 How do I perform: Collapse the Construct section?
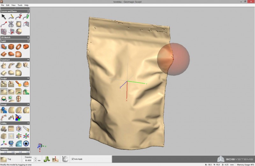pyautogui.click(x=28, y=60)
